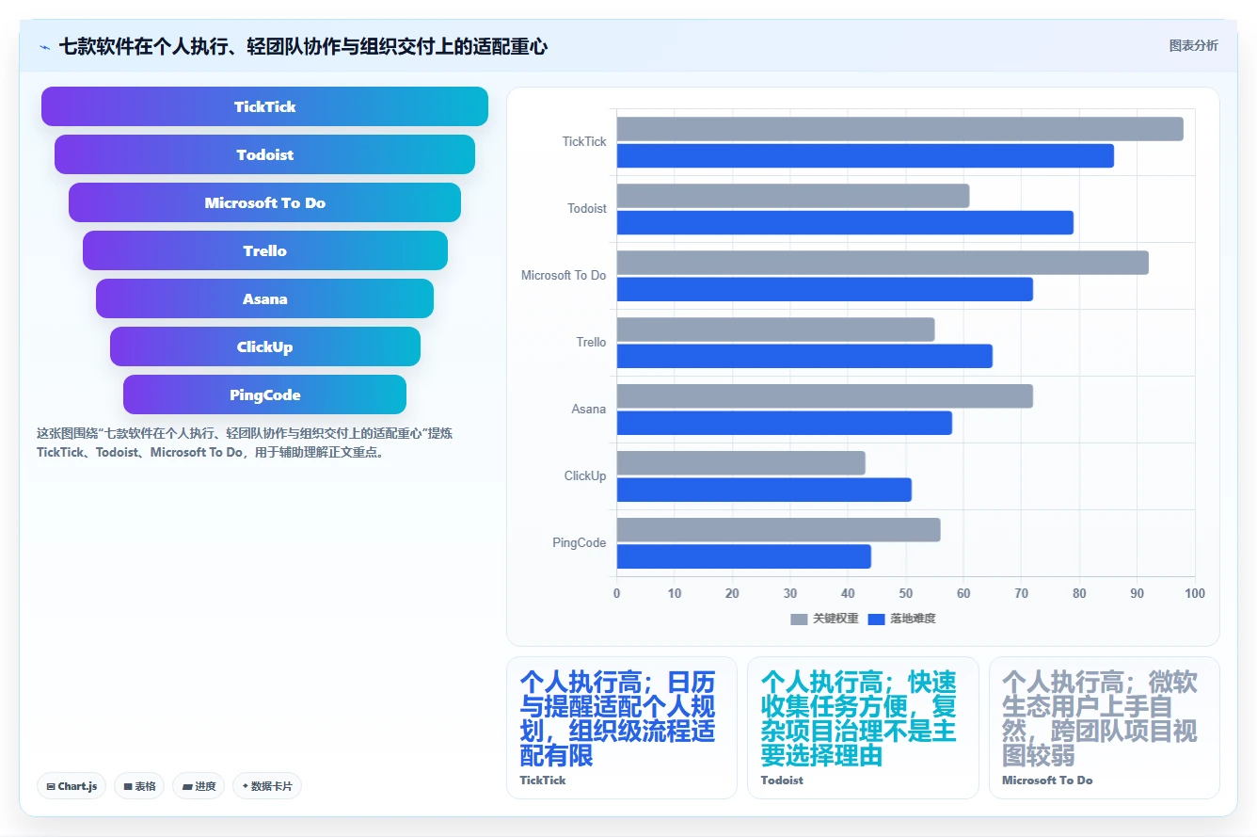The image size is (1257, 837).
Task: Toggle the 落地难度 legend entry
Action: click(x=901, y=619)
